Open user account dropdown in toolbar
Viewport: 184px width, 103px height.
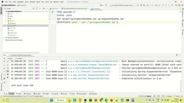pos(101,5)
